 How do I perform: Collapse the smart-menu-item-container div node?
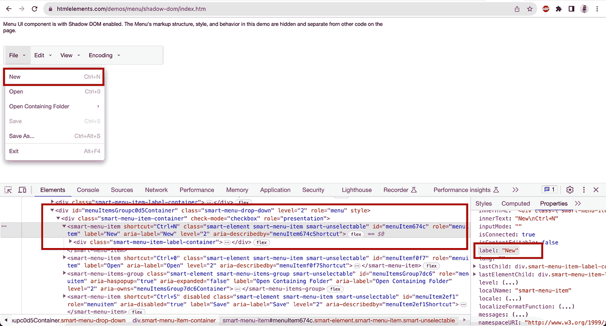coord(58,219)
